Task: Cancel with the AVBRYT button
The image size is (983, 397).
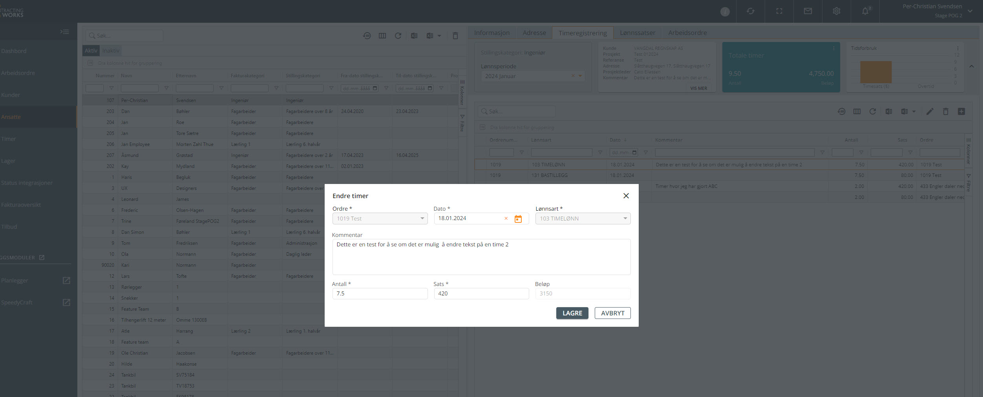Action: tap(612, 313)
